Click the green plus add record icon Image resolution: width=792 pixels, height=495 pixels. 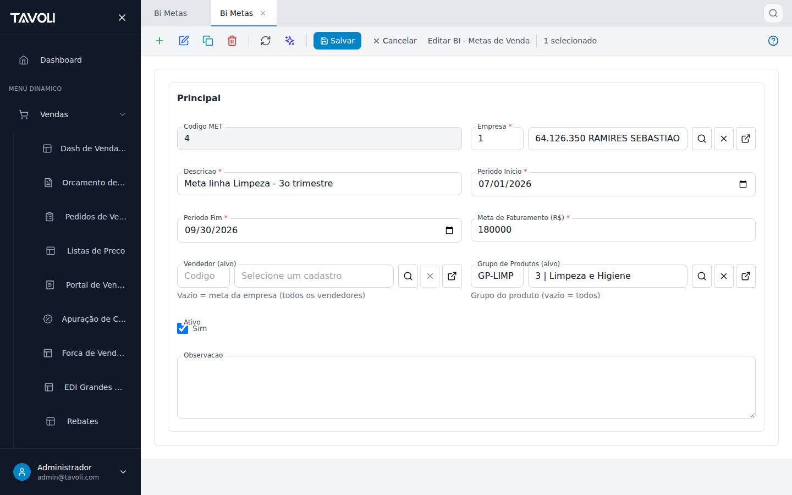tap(159, 41)
